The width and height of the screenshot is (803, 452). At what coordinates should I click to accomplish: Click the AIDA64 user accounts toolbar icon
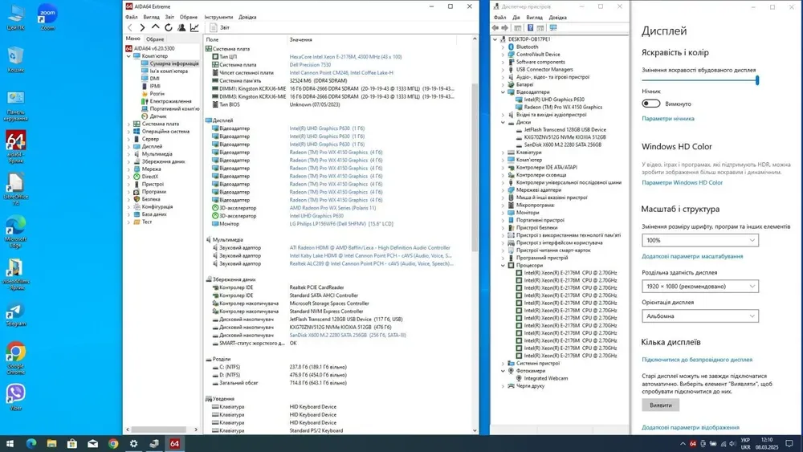pos(181,27)
